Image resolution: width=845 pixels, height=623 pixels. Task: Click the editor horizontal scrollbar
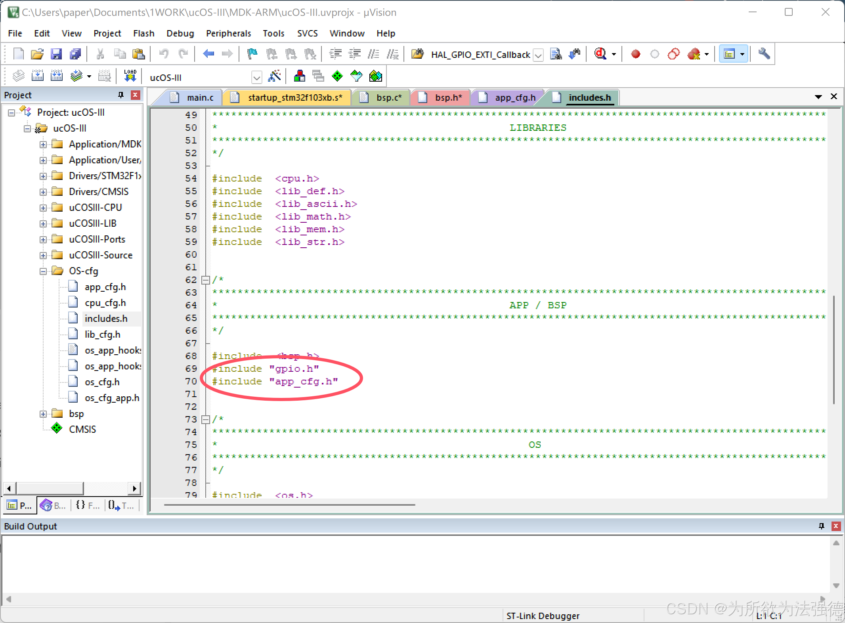tap(289, 505)
